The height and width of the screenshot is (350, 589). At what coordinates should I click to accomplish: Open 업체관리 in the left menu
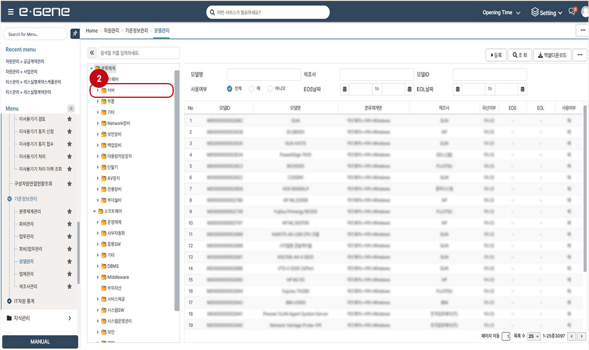pyautogui.click(x=27, y=274)
